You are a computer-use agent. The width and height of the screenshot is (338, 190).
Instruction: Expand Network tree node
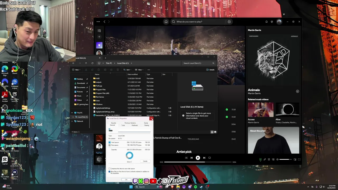pos(72,121)
